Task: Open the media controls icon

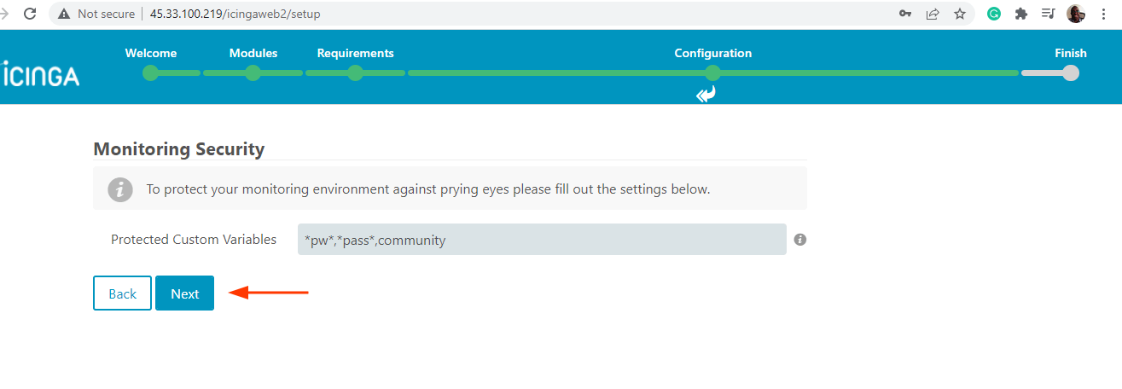Action: pyautogui.click(x=1048, y=14)
